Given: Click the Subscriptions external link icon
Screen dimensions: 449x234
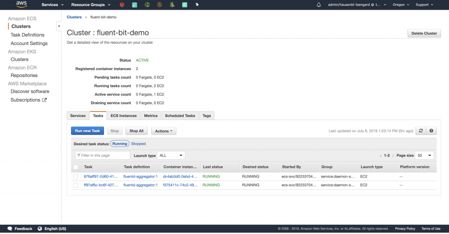Looking at the screenshot, I should pyautogui.click(x=44, y=100).
